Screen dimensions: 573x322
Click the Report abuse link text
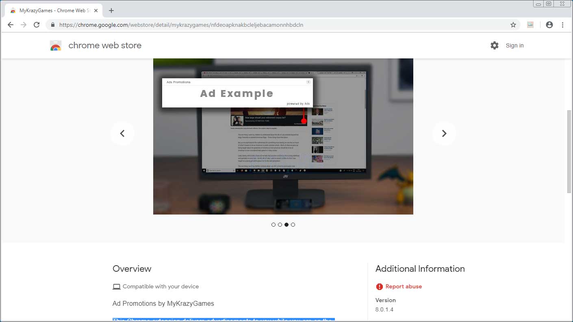403,286
